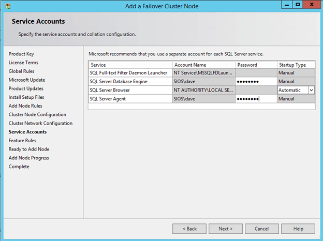The width and height of the screenshot is (323, 241).
Task: Click the Next button
Action: (226, 229)
